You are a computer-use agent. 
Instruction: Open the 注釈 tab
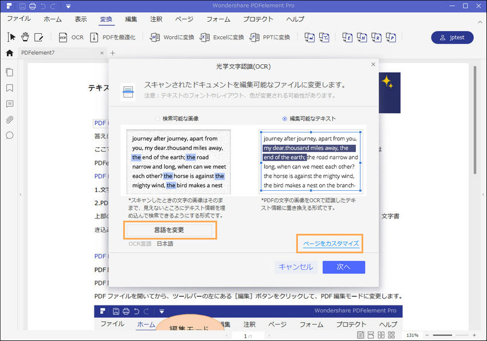coord(156,19)
